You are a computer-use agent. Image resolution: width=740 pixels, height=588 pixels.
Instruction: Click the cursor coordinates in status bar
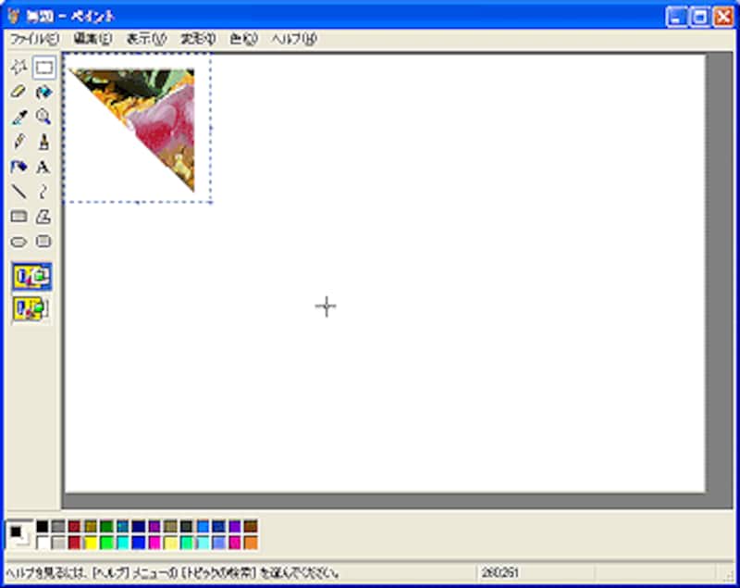499,573
